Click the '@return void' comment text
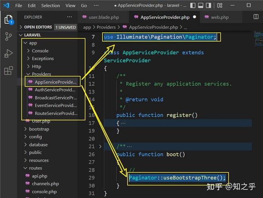This screenshot has height=198, width=263. pos(144,99)
